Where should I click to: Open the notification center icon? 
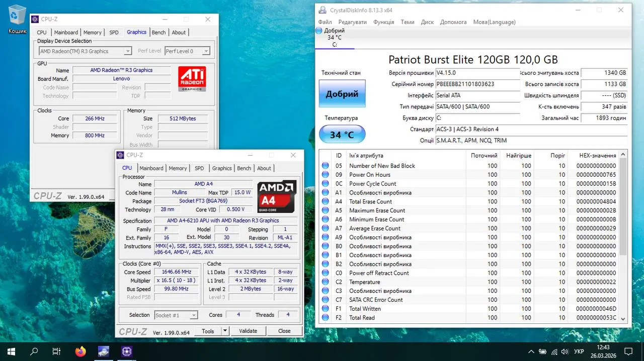628,351
